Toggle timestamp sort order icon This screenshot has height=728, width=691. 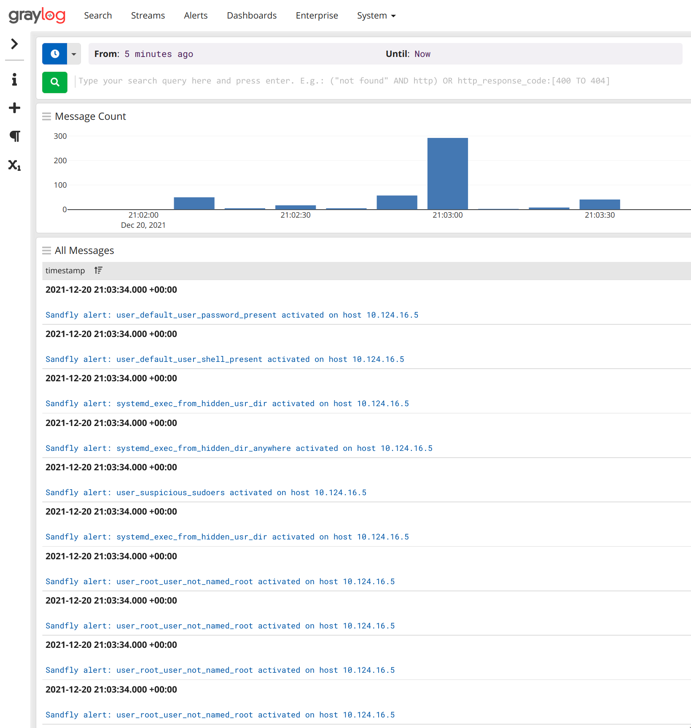[x=98, y=270]
